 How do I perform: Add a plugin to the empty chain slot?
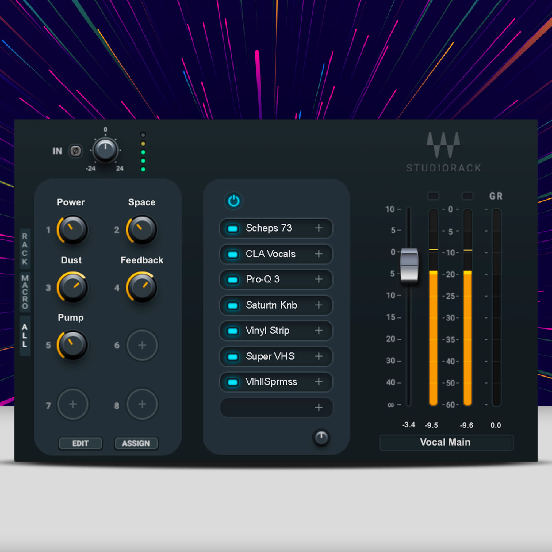pyautogui.click(x=319, y=408)
